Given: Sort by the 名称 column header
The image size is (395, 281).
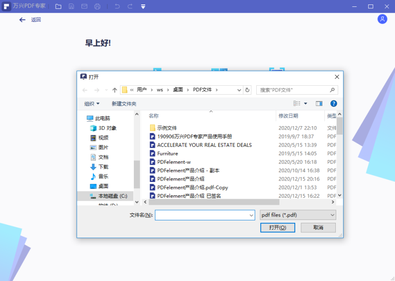Looking at the screenshot, I should coord(154,116).
